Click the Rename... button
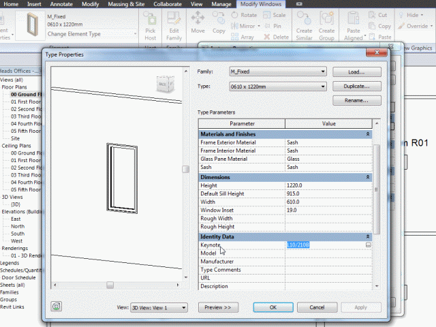The image size is (436, 327). point(357,100)
